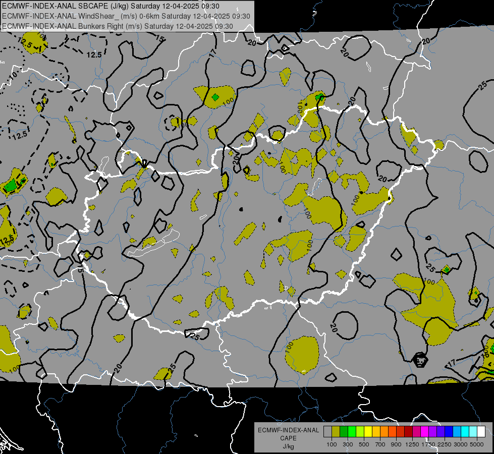Viewport: 494px width, 454px height.
Task: Select the red-orange swatch left of 900
Action: (x=392, y=432)
